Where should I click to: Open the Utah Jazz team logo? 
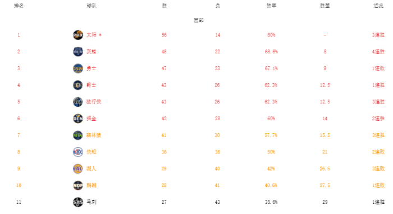point(78,85)
